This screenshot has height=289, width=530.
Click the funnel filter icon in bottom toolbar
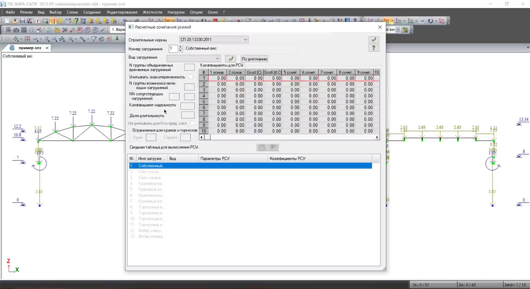pyautogui.click(x=94, y=39)
